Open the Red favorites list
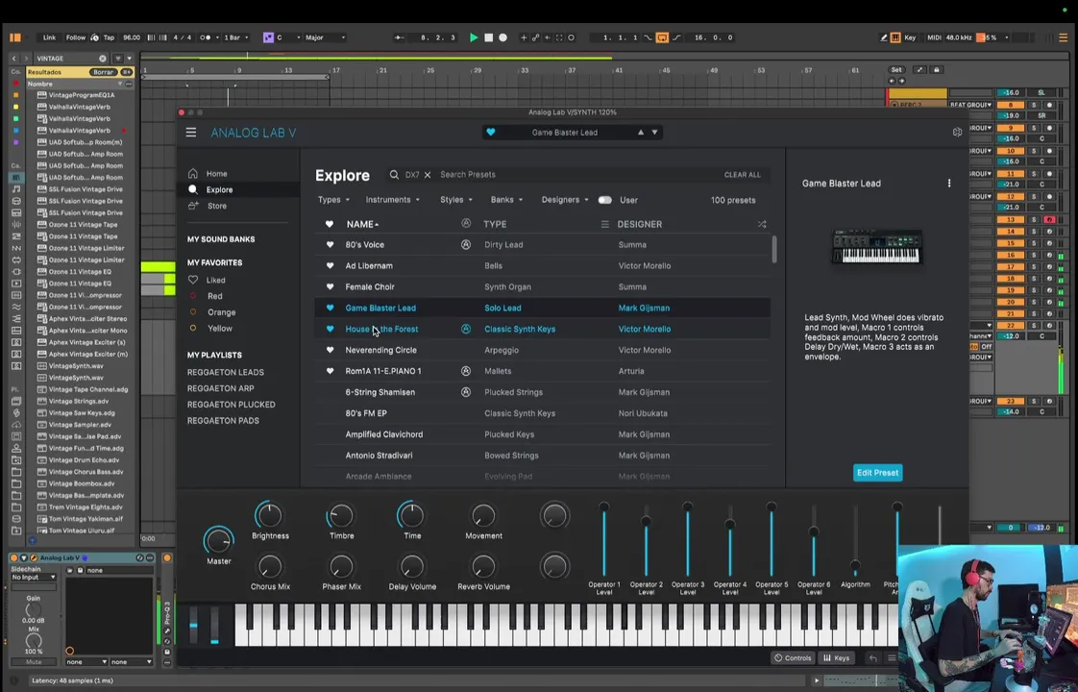The height and width of the screenshot is (692, 1078). tap(214, 296)
